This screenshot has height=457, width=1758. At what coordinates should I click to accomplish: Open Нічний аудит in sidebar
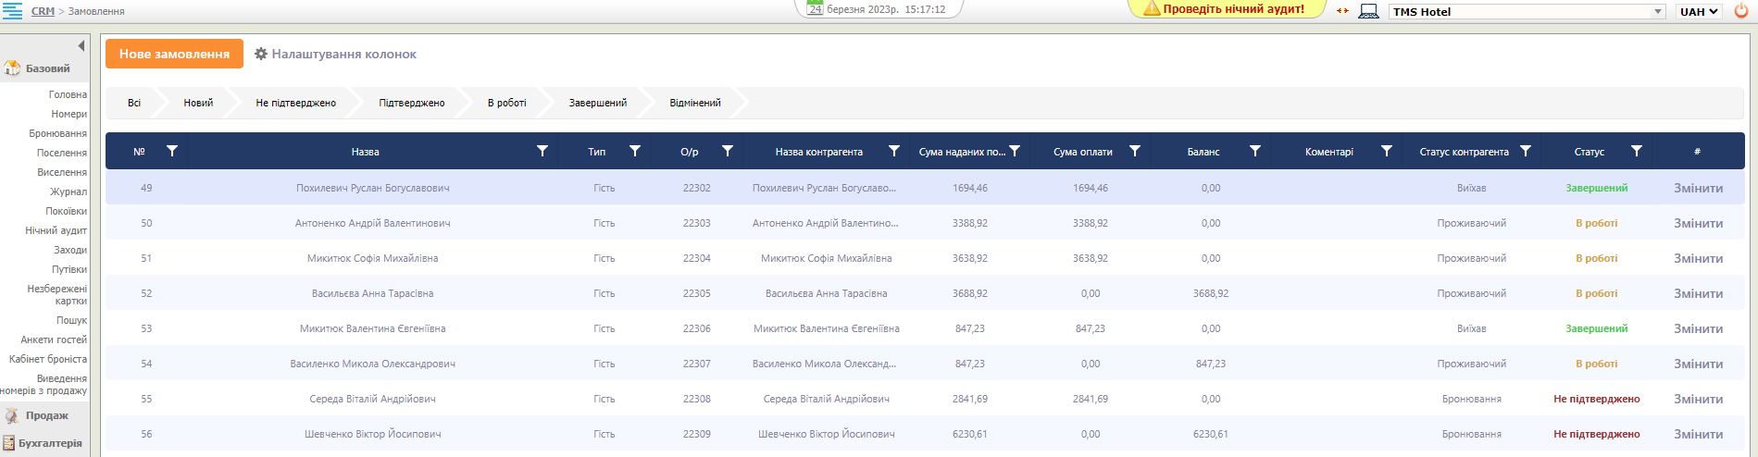click(x=56, y=230)
